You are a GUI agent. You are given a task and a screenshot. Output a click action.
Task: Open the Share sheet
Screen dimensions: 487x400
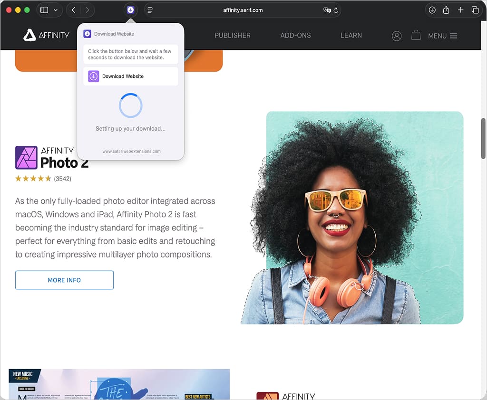[446, 10]
